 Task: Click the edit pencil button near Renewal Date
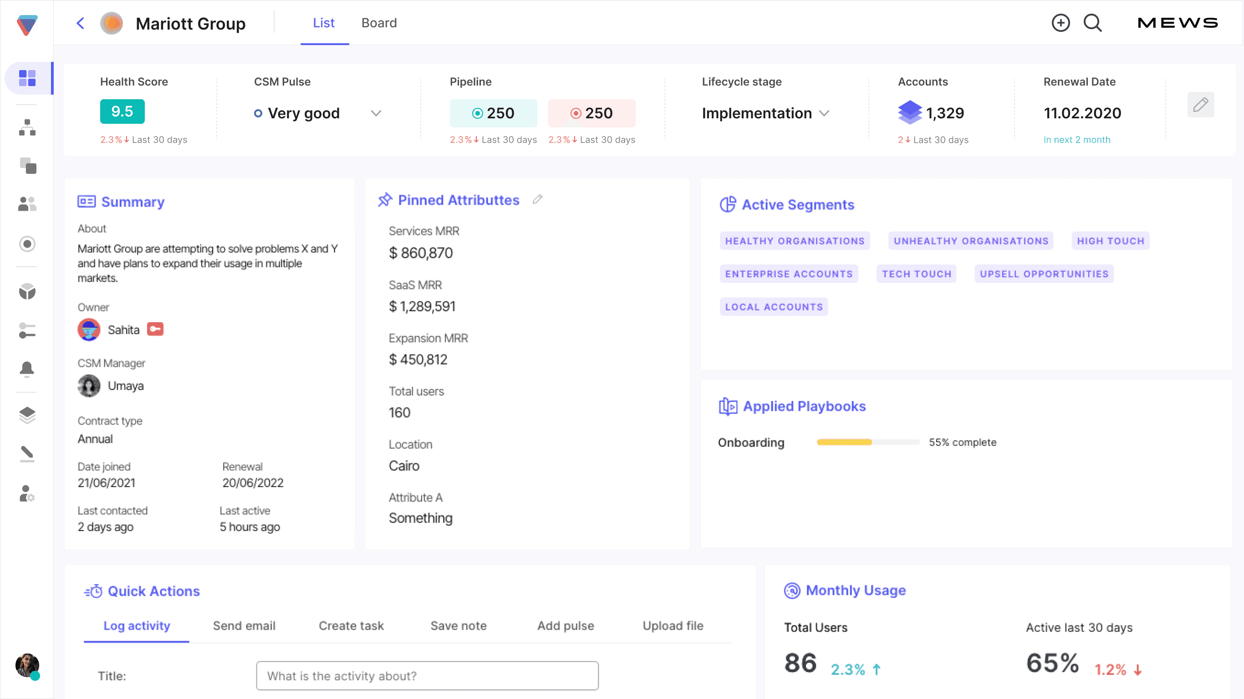(x=1201, y=105)
